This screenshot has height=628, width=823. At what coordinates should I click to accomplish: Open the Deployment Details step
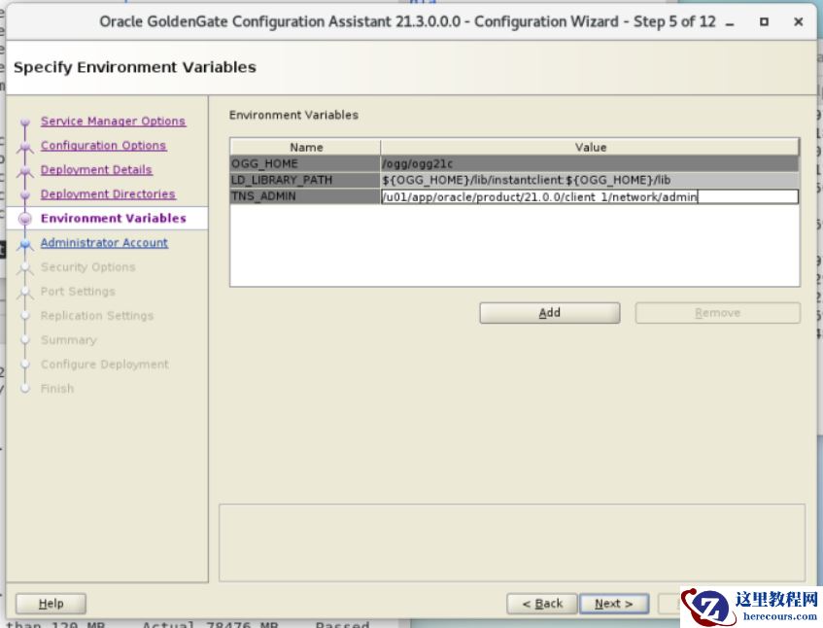[96, 169]
